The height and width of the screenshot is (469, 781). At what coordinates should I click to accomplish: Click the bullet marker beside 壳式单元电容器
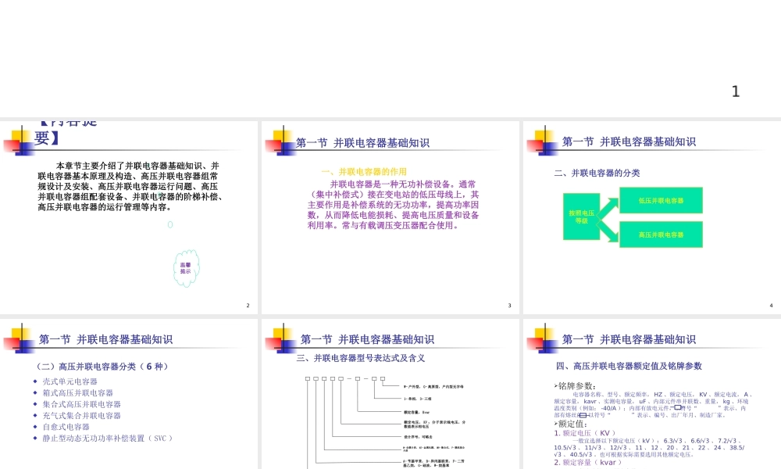tap(34, 381)
